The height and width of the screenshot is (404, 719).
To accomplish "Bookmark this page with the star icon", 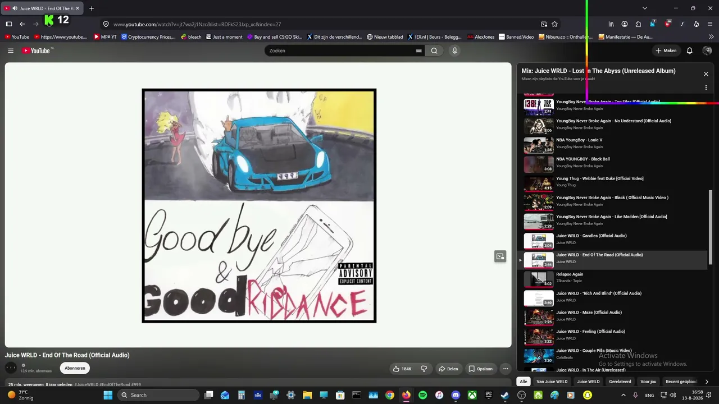I will pyautogui.click(x=554, y=24).
